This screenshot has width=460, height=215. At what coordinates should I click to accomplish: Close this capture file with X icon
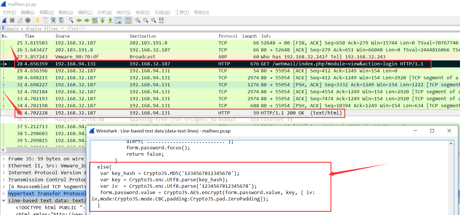(53, 20)
